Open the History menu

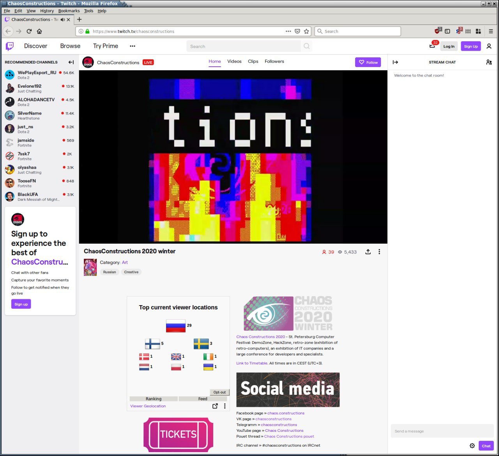(x=47, y=11)
